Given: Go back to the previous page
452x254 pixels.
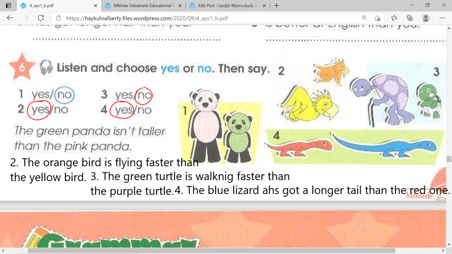Looking at the screenshot, I should 10,18.
